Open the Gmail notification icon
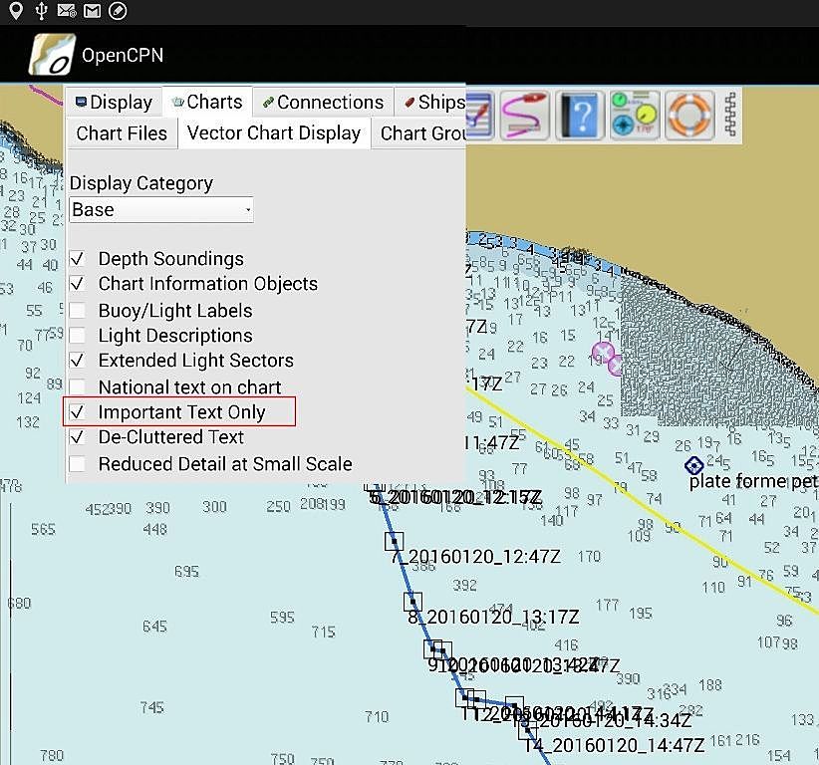 click(92, 10)
